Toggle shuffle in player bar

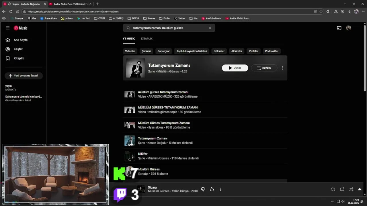click(x=351, y=189)
